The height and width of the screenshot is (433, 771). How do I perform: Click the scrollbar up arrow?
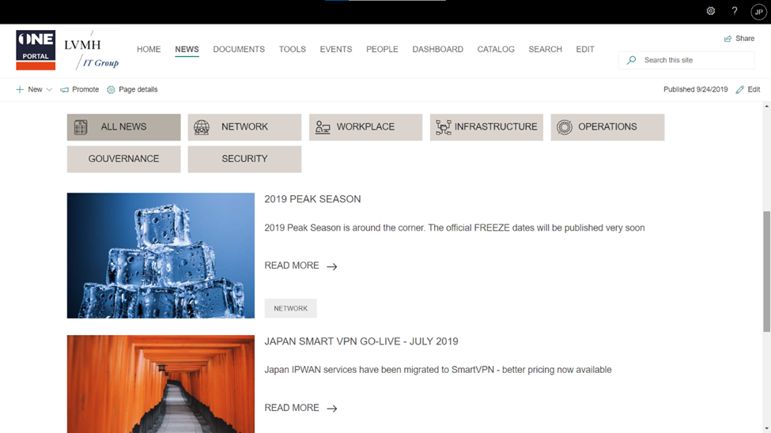(766, 106)
